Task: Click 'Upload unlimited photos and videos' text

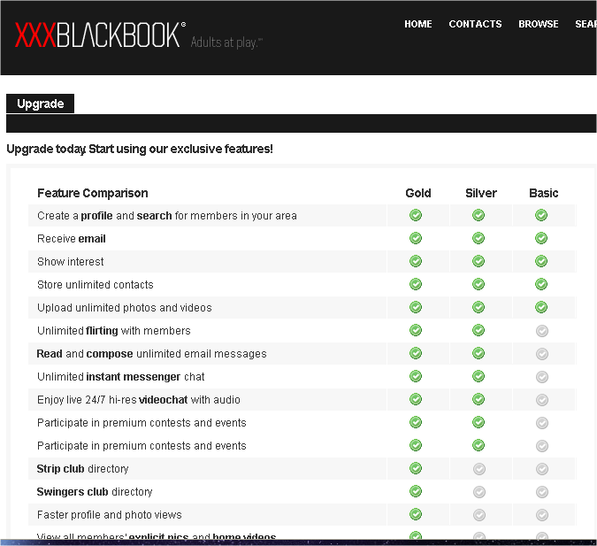Action: click(x=124, y=307)
